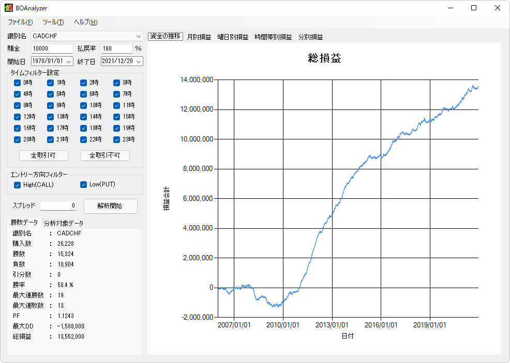The height and width of the screenshot is (363, 510).
Task: Click the 全取引可 button
Action: [43, 155]
